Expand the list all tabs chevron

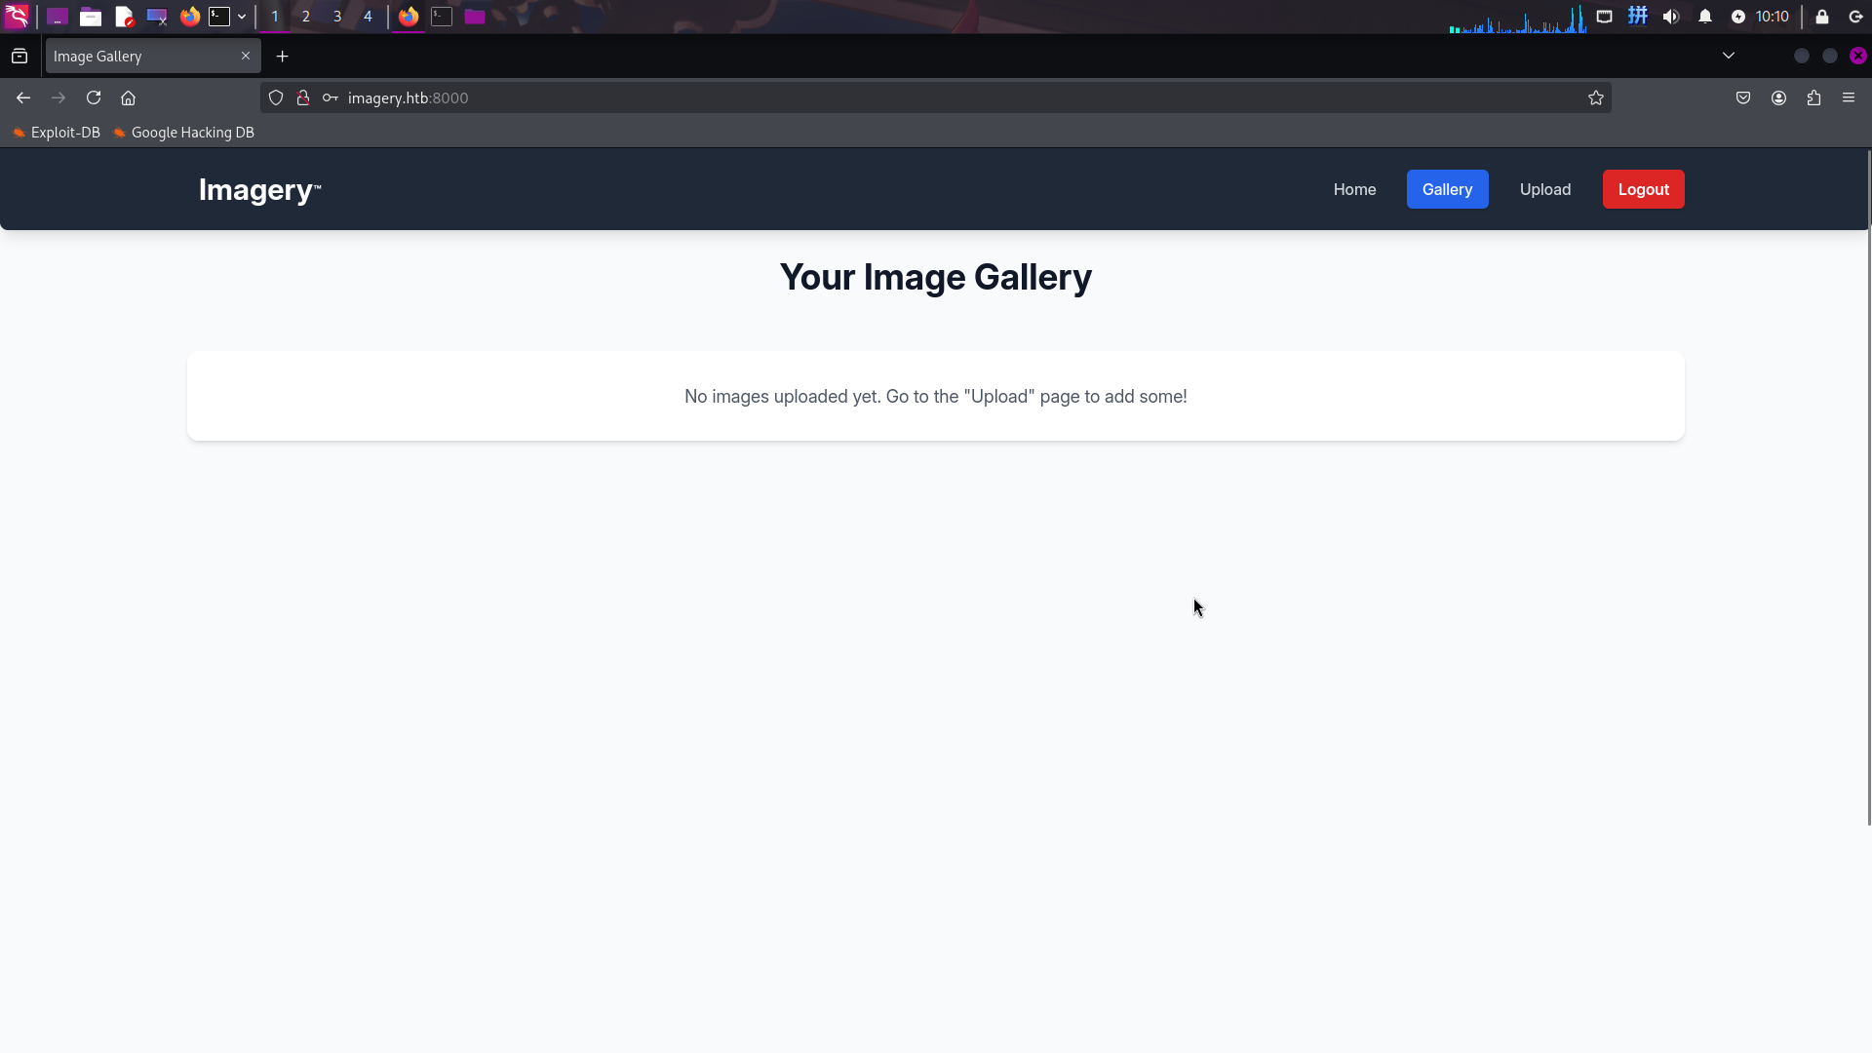[x=1729, y=56]
